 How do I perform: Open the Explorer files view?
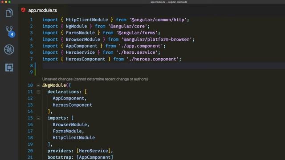coord(9,13)
